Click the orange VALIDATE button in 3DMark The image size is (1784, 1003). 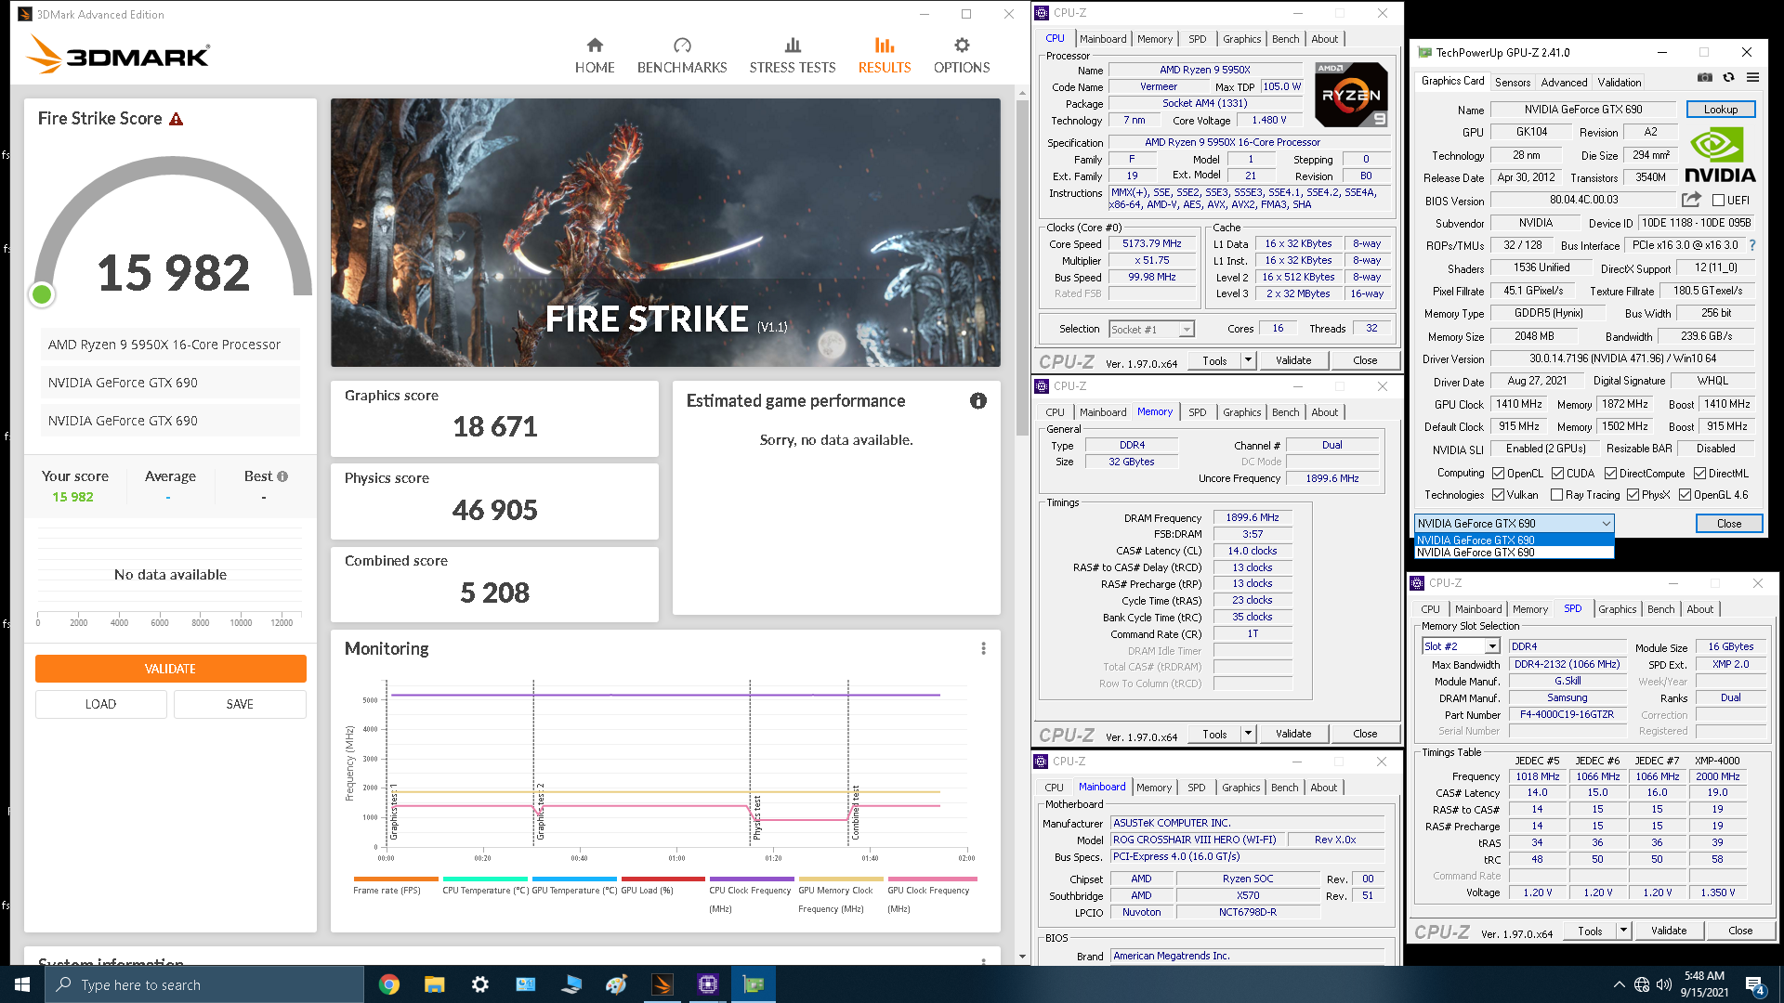click(170, 669)
